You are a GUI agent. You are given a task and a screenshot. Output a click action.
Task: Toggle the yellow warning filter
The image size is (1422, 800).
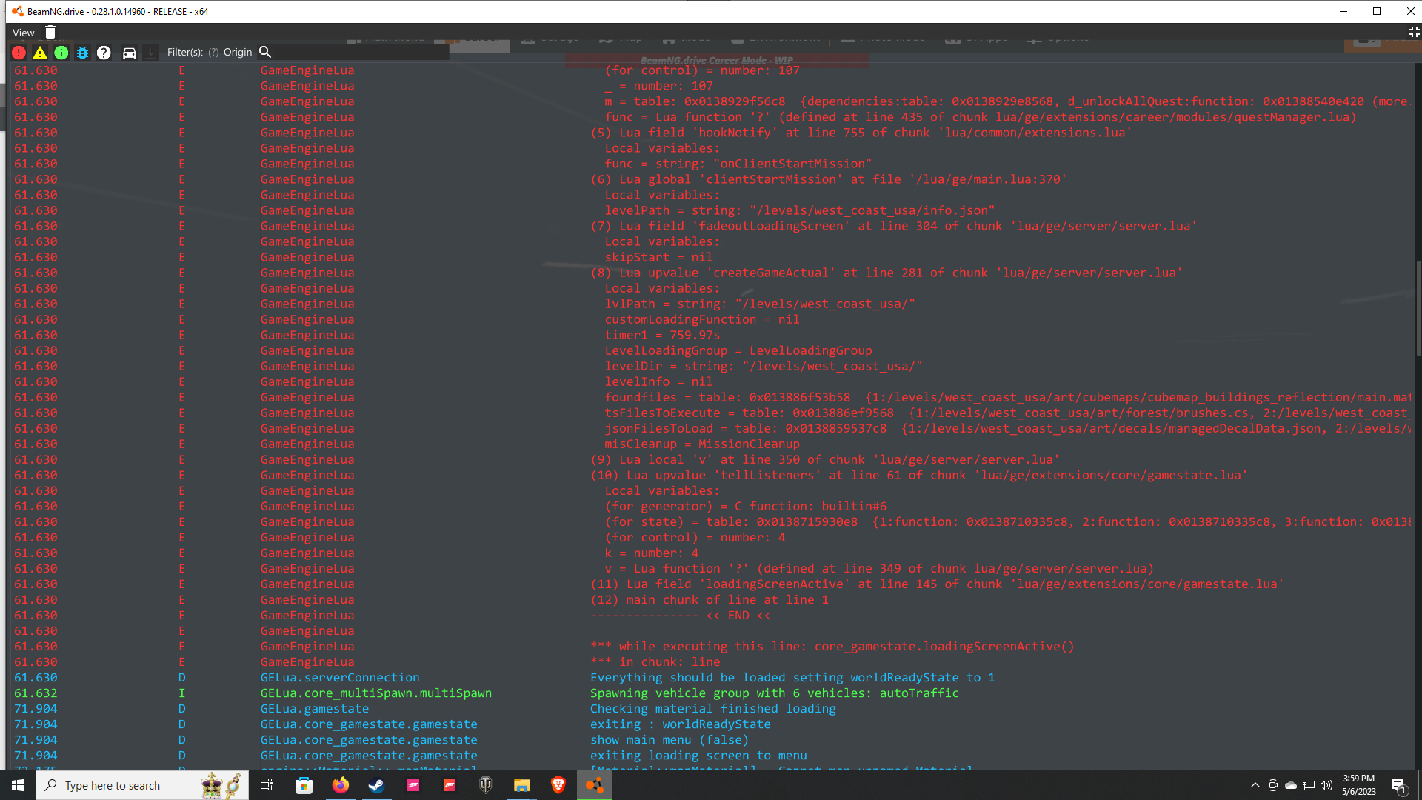click(x=40, y=53)
